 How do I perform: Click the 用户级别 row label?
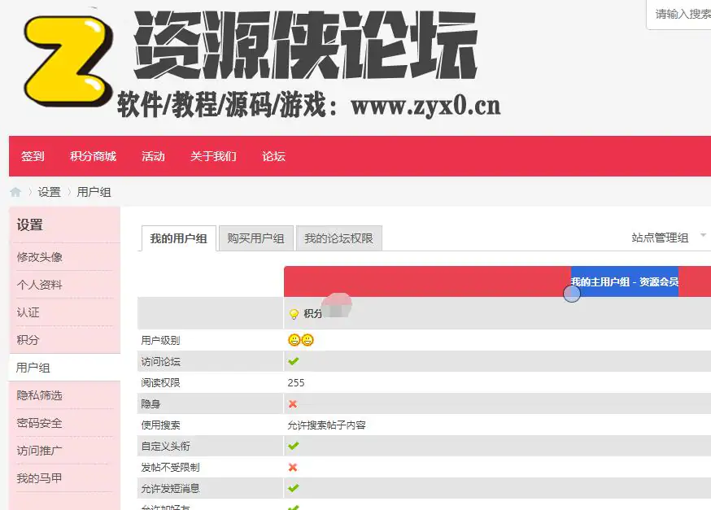coord(160,341)
